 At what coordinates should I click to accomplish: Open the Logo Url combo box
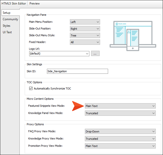59,53
